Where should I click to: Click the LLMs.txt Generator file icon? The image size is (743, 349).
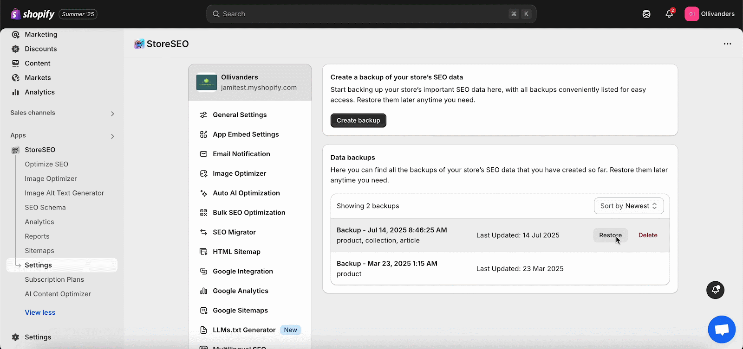click(x=203, y=330)
